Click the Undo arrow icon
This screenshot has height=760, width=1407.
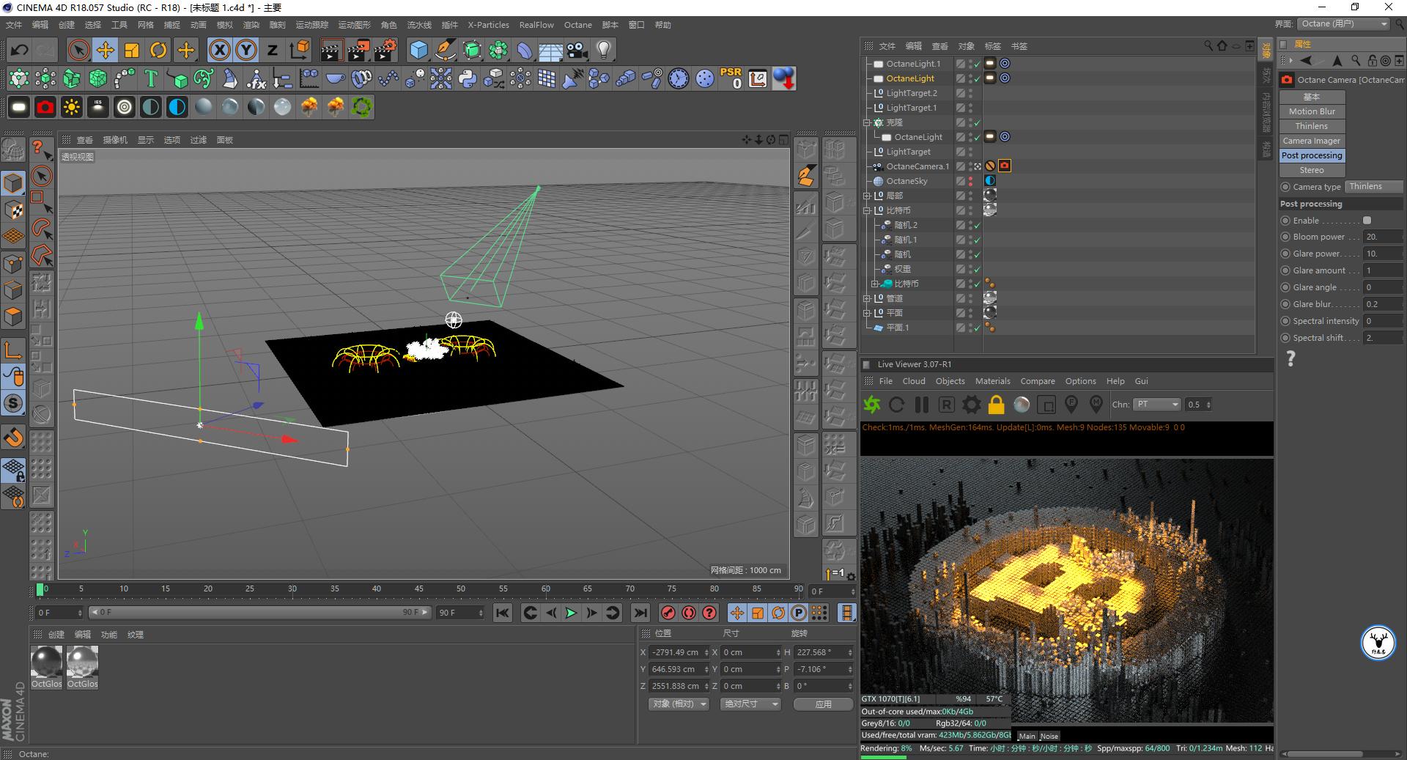pyautogui.click(x=20, y=50)
